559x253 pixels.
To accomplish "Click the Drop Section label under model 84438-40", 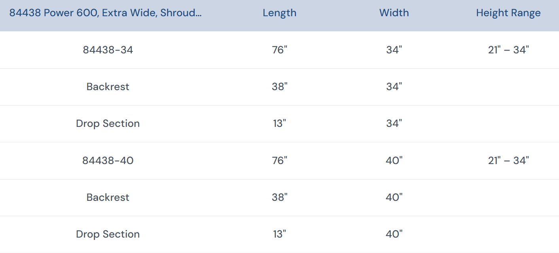I will coord(108,234).
